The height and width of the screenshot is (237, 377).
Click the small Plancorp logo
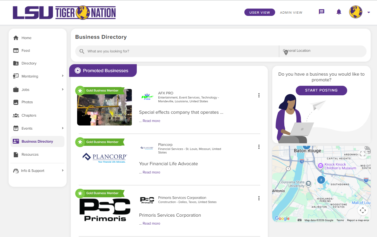click(147, 148)
